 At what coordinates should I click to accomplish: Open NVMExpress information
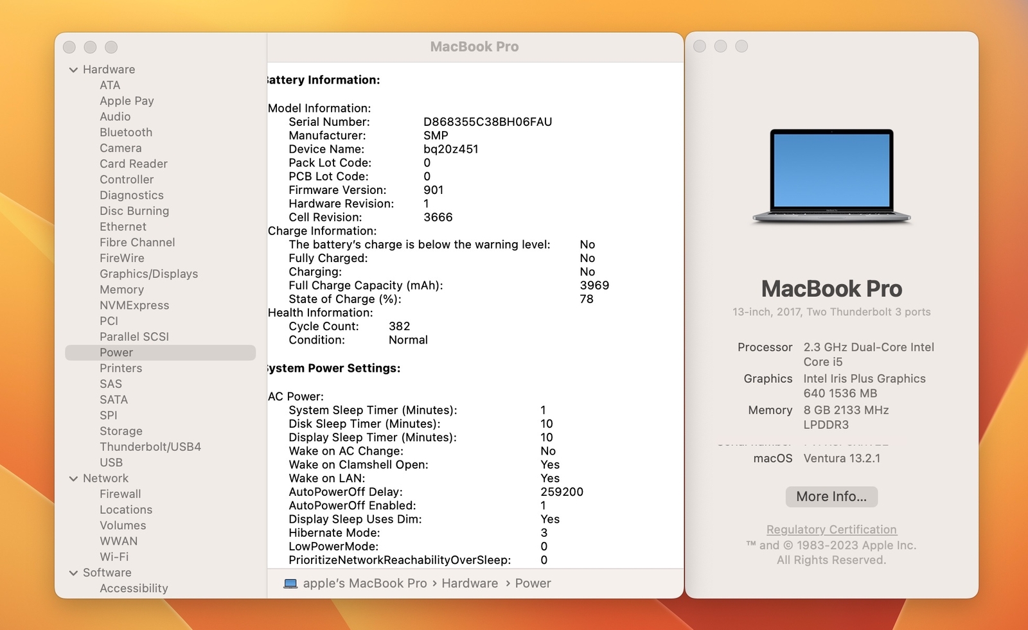point(134,306)
